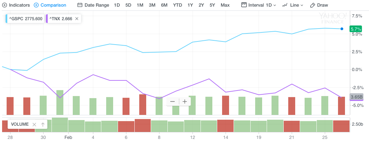Switch to 1M range

coord(140,5)
